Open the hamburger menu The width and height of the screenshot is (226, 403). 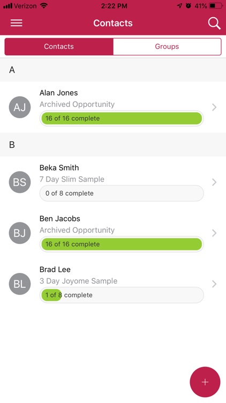pos(17,23)
